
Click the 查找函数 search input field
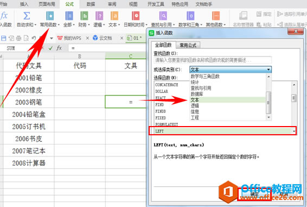click(x=213, y=60)
